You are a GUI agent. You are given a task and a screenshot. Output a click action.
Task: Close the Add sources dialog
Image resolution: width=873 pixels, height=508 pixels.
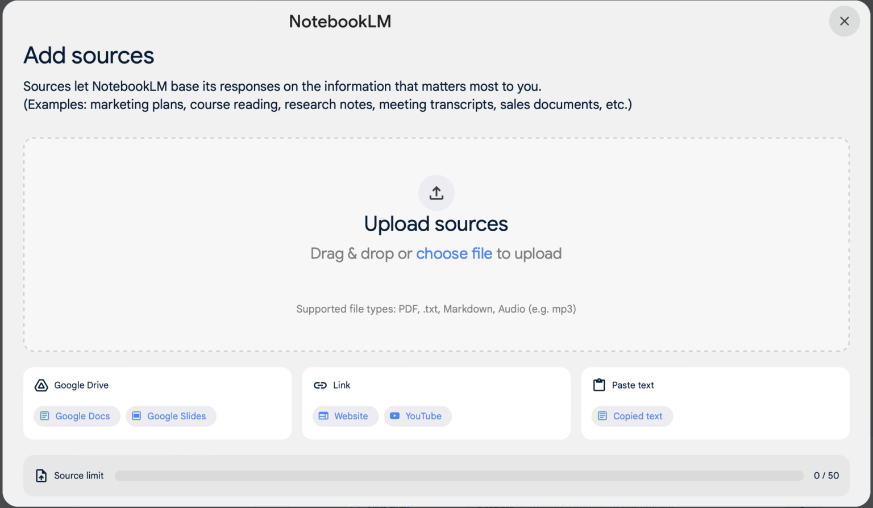click(844, 21)
